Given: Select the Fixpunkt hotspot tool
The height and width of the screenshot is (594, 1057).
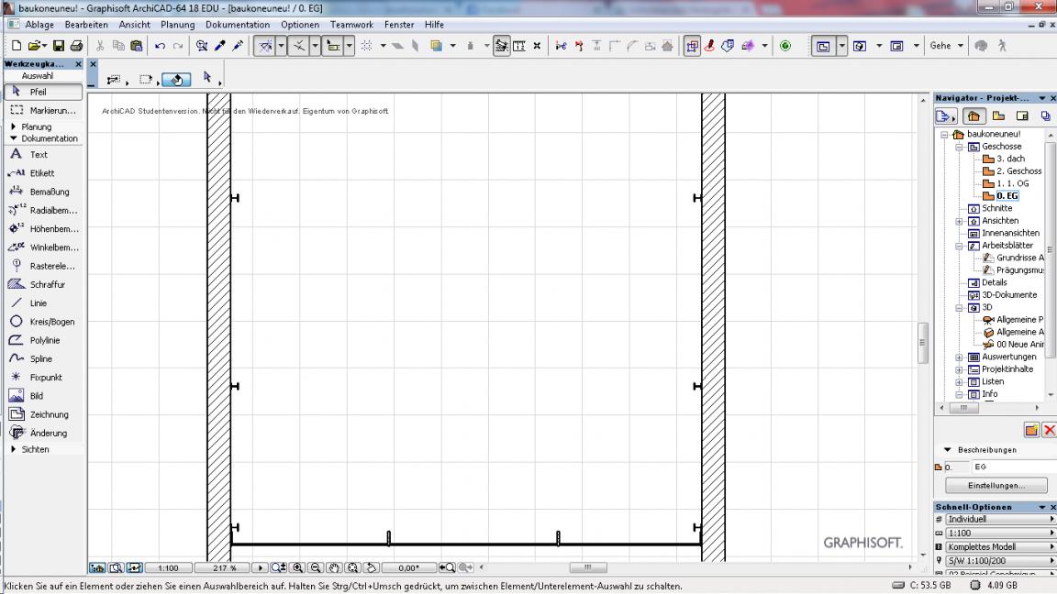Looking at the screenshot, I should [43, 377].
